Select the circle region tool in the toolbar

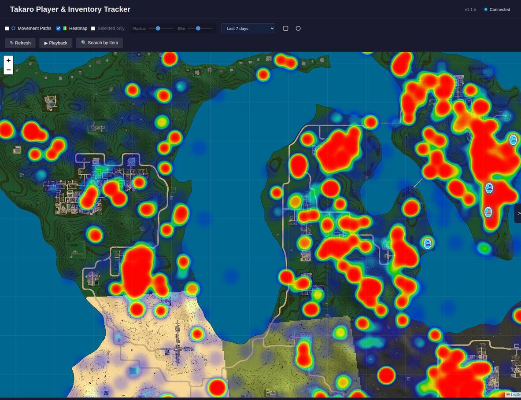tap(298, 28)
